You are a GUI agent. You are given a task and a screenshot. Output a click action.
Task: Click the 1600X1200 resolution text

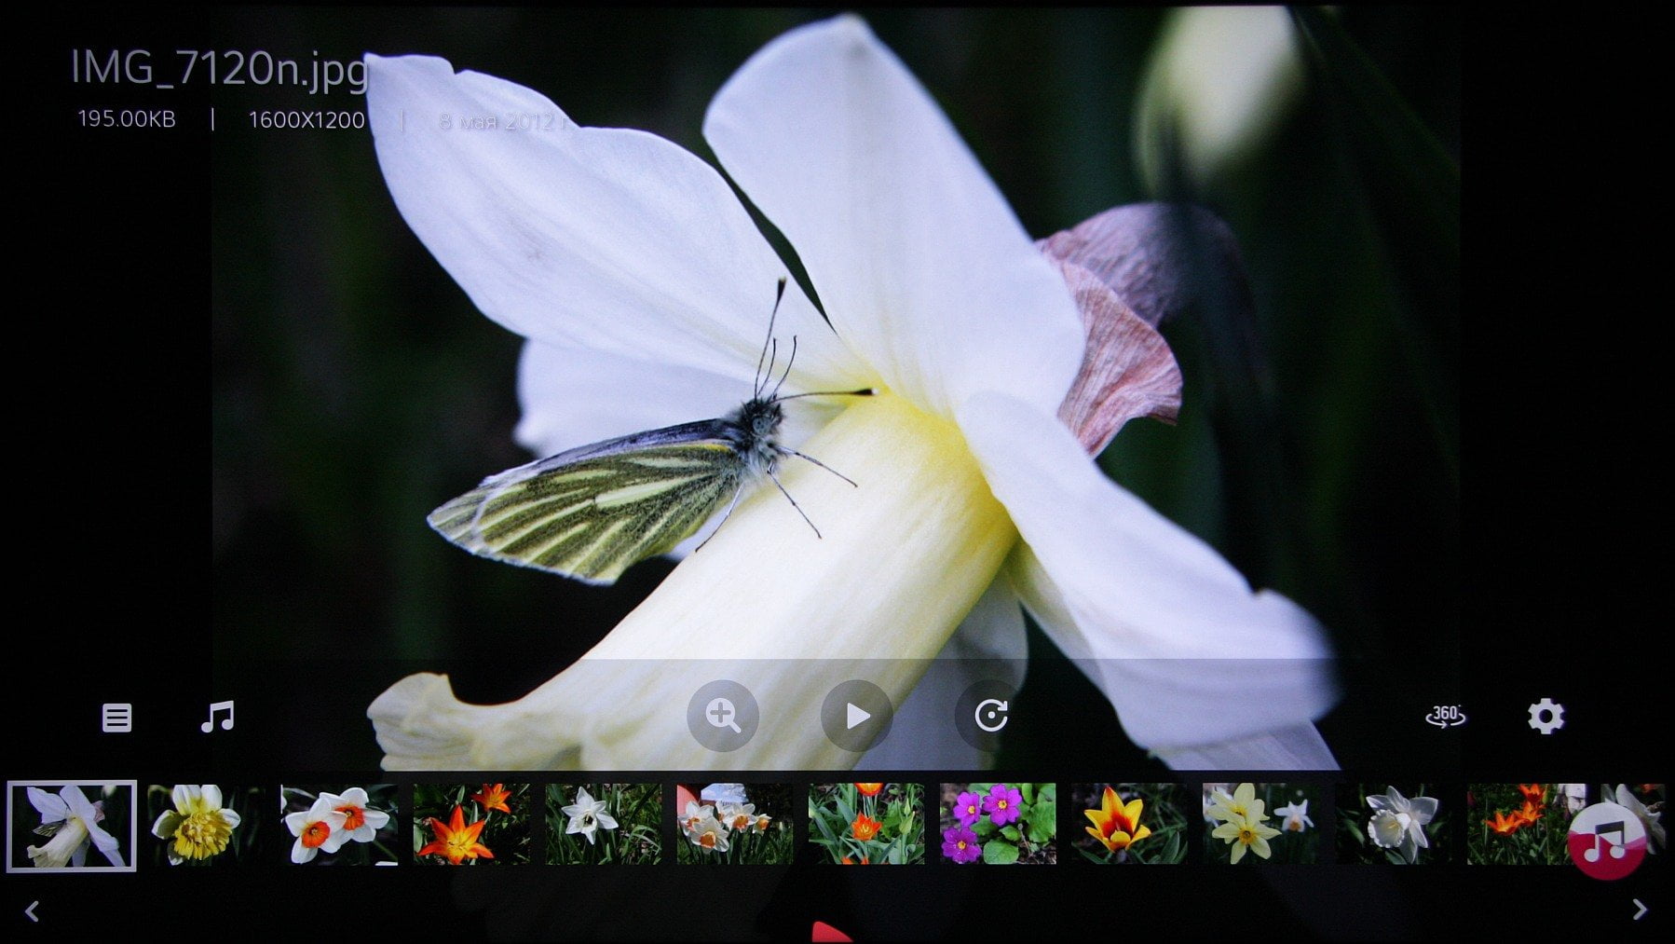(x=306, y=120)
